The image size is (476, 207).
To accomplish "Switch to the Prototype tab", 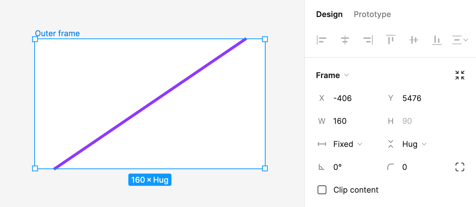I will (x=372, y=14).
